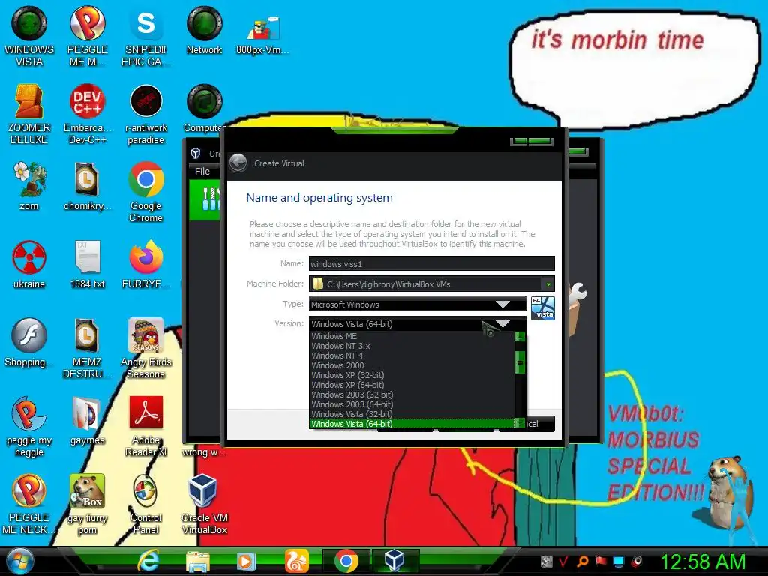
Task: Choose Windows ME from version list
Action: 412,336
